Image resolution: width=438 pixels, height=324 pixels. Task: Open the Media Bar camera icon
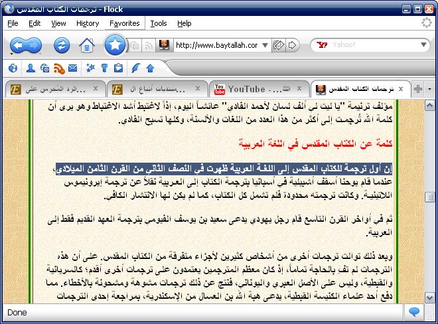coord(44,68)
